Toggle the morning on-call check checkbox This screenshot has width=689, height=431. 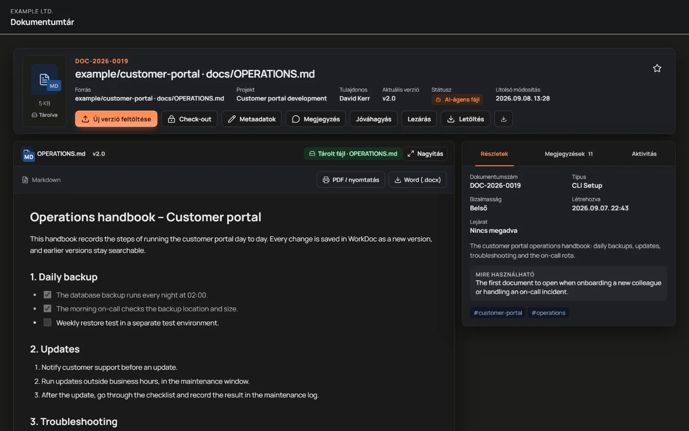click(x=47, y=309)
